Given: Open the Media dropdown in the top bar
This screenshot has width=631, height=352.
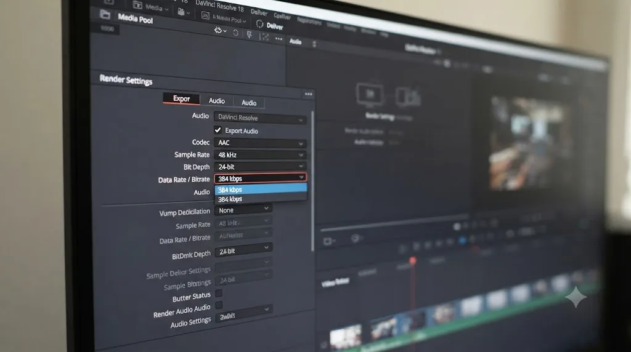Looking at the screenshot, I should pyautogui.click(x=150, y=6).
